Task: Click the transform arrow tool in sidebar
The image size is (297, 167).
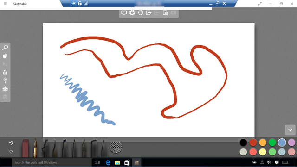Action: (x=5, y=64)
